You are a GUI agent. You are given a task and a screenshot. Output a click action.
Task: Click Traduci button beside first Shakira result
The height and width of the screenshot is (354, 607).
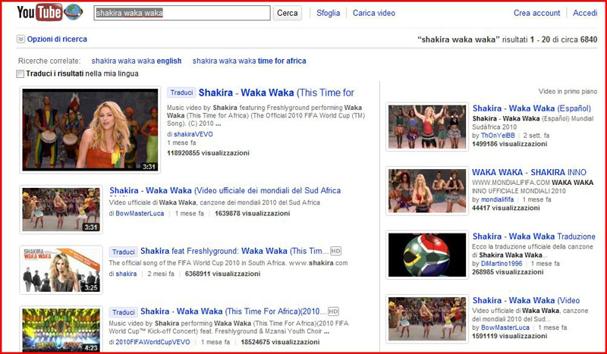pyautogui.click(x=181, y=92)
